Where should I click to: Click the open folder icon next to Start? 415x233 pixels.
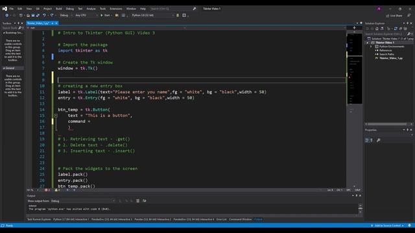[117, 16]
